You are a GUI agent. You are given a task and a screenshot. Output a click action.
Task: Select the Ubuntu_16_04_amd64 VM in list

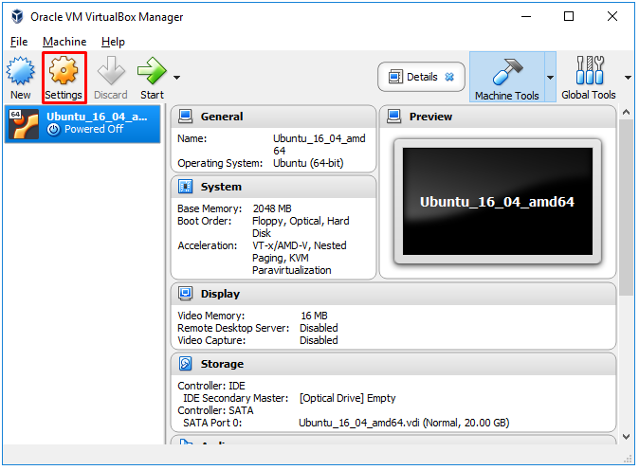[82, 123]
